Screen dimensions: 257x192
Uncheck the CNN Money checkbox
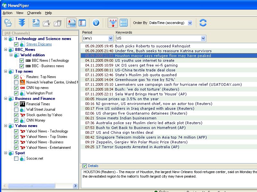tap(16, 120)
